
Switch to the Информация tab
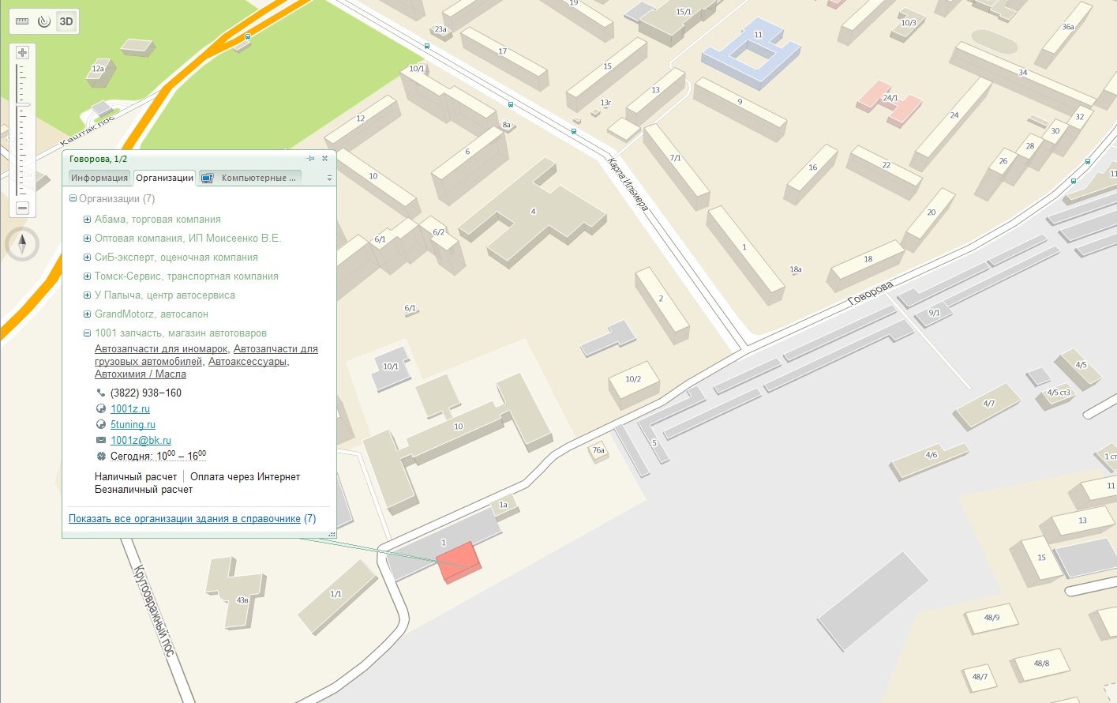[99, 178]
